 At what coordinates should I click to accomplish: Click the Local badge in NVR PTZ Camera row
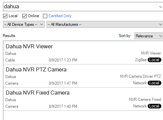[x=154, y=83]
